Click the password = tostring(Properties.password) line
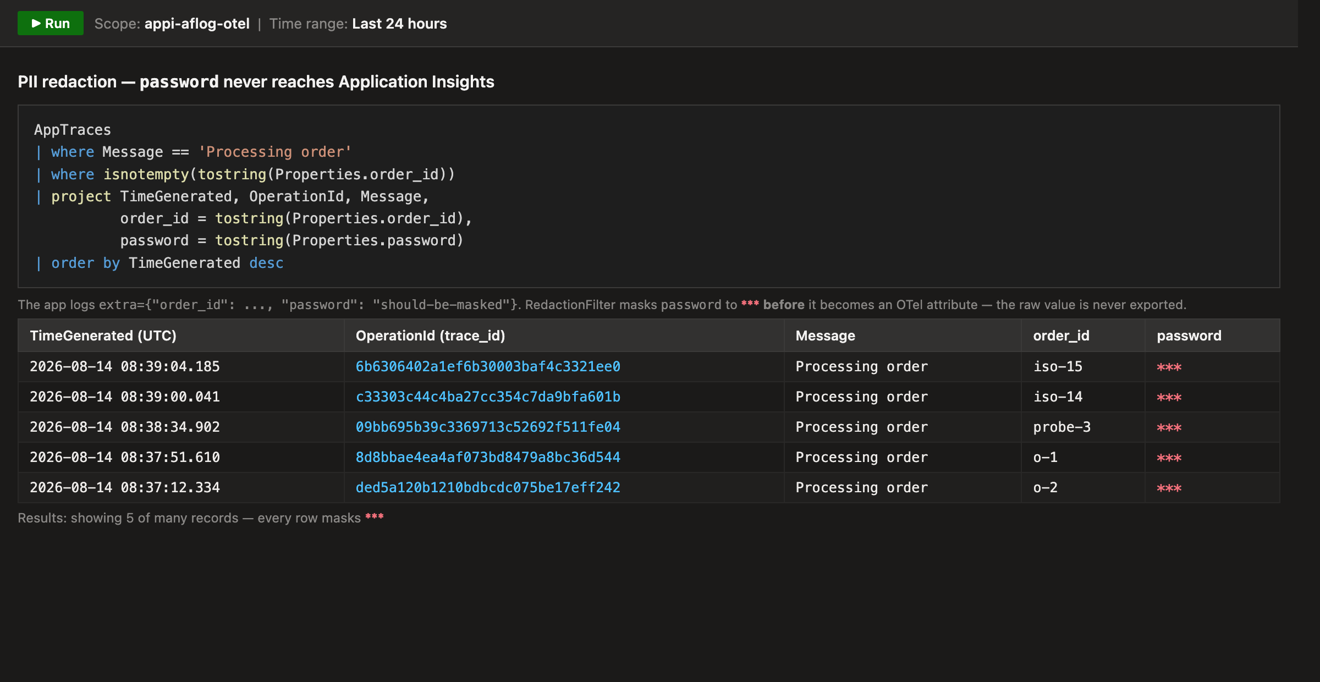The width and height of the screenshot is (1320, 682). (291, 240)
